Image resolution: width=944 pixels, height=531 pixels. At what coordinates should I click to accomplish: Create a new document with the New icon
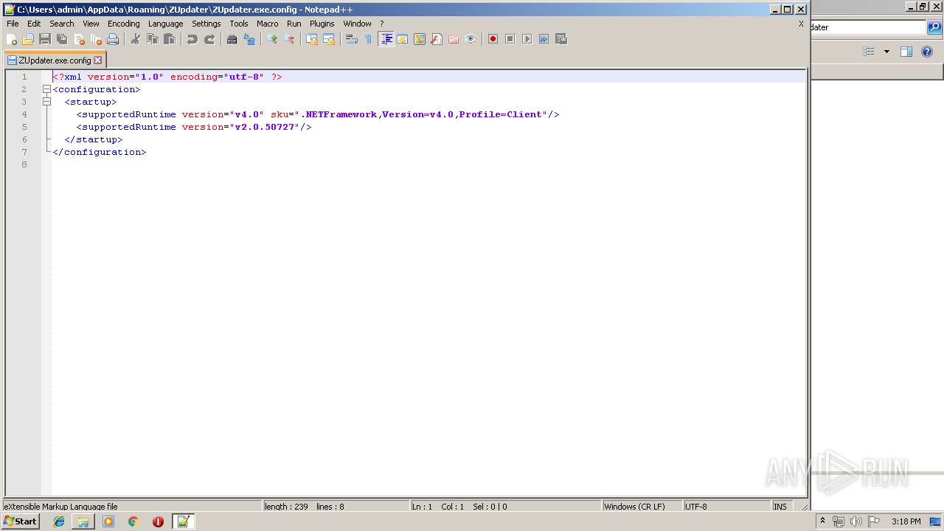coord(11,39)
